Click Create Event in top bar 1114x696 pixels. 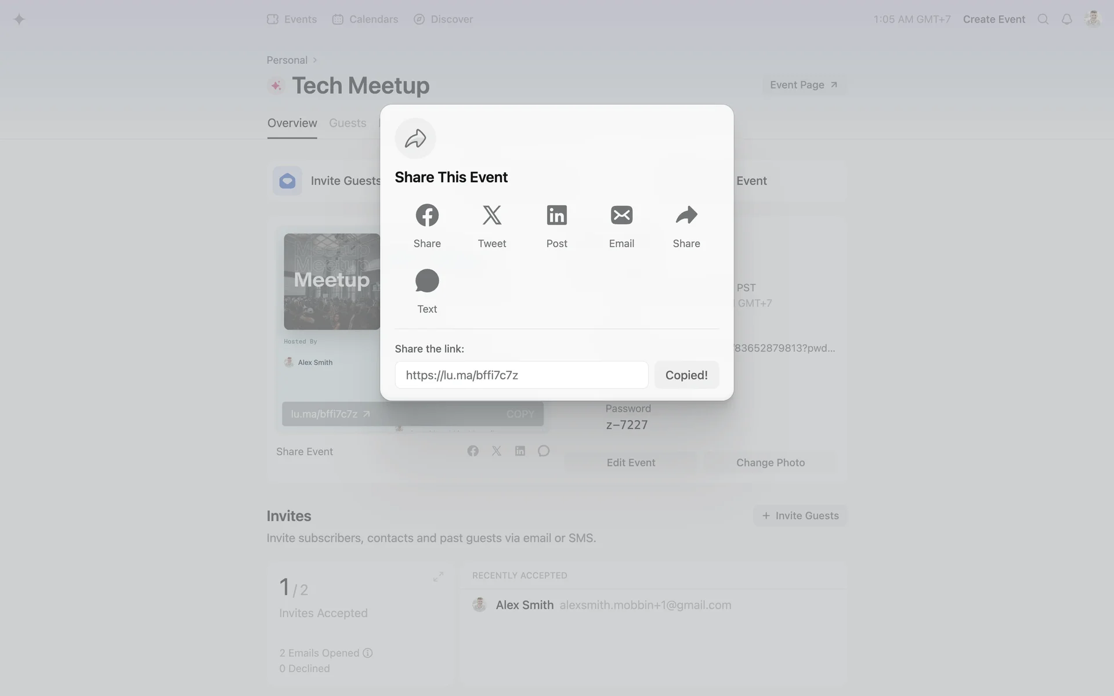994,19
